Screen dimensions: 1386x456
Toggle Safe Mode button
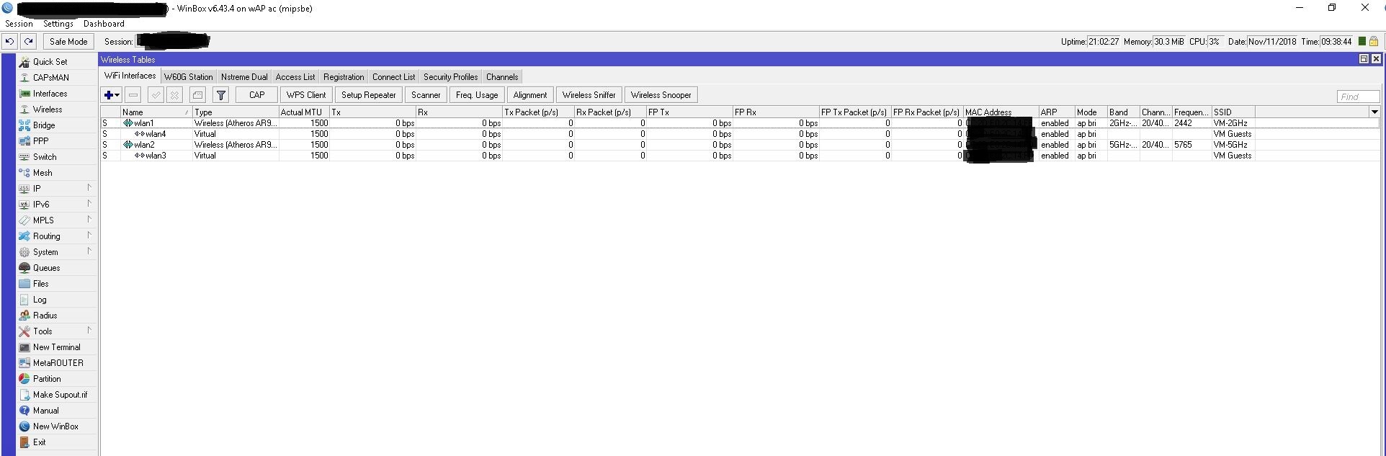(x=68, y=42)
